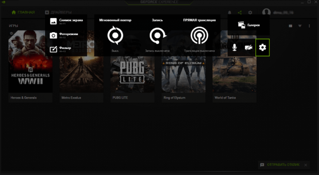
Task: Select the Heroes & Generals cover art
Action: pos(30,62)
